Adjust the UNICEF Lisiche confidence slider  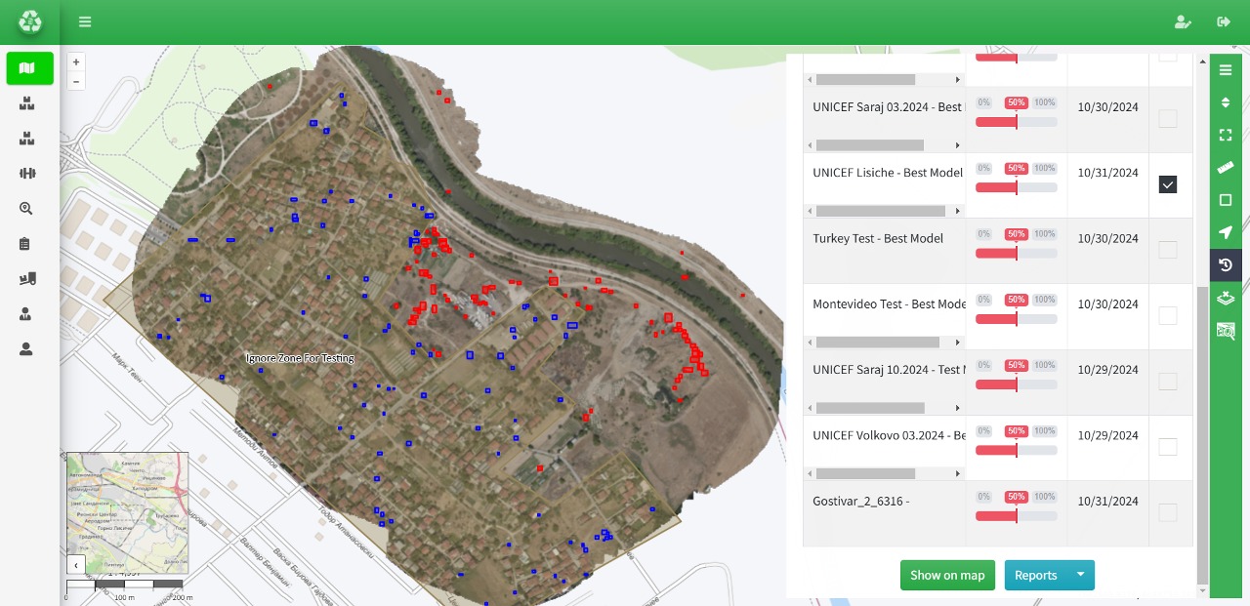tap(1017, 188)
